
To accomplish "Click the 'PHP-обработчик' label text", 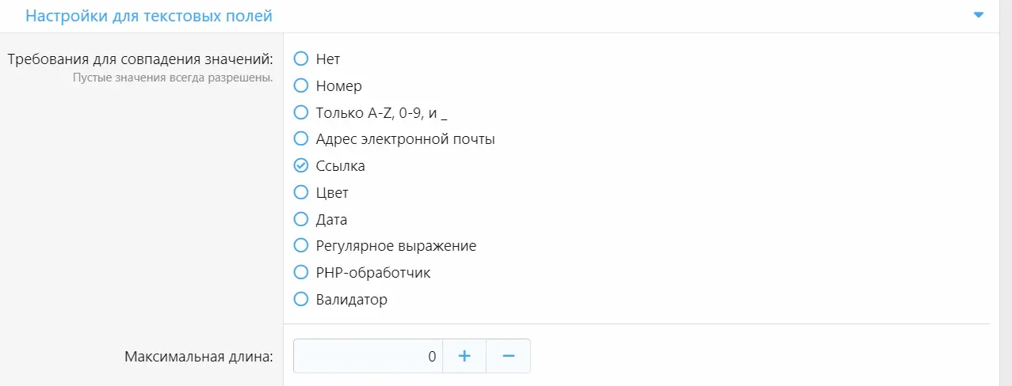I will (x=372, y=273).
